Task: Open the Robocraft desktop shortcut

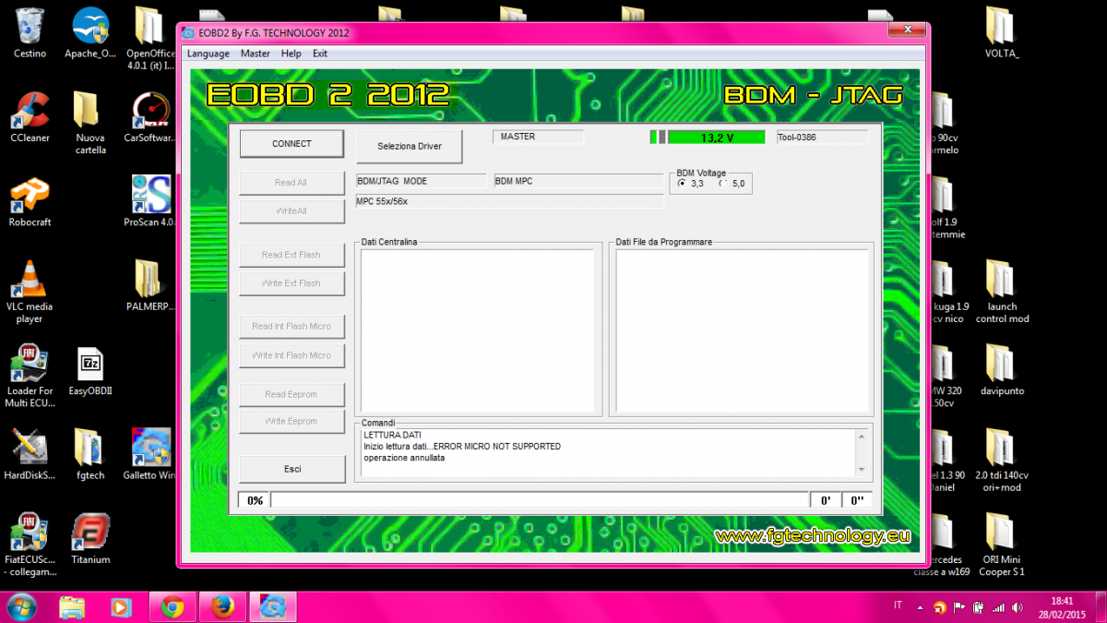Action: pos(30,201)
